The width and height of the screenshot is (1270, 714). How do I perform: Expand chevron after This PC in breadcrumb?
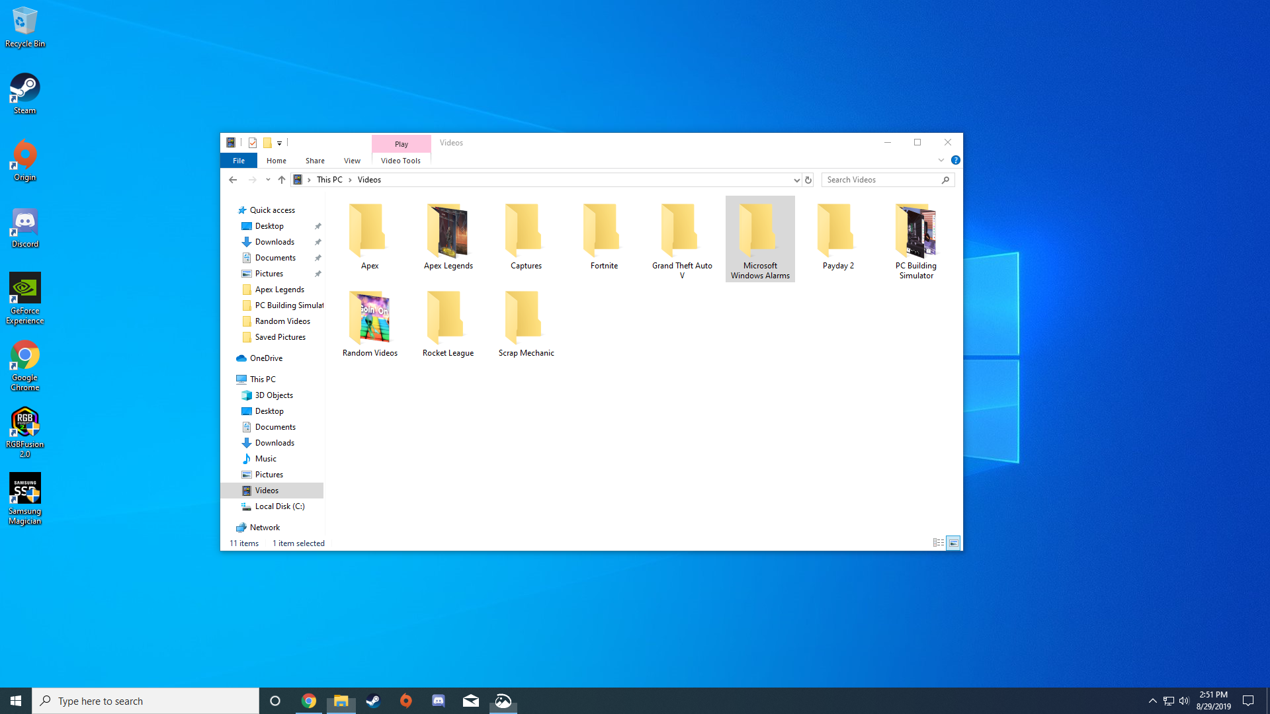click(x=350, y=180)
